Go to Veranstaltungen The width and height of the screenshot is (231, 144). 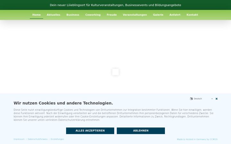pyautogui.click(x=135, y=15)
